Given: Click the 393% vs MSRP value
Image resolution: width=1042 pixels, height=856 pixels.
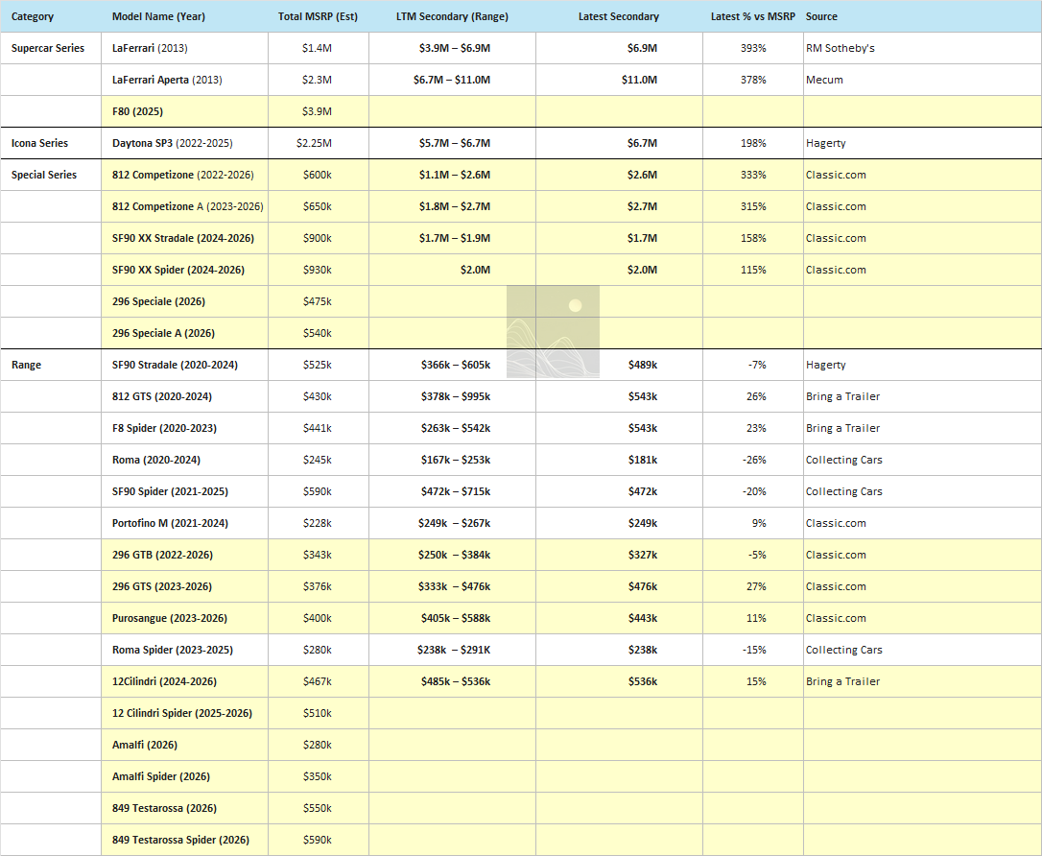Looking at the screenshot, I should 753,48.
